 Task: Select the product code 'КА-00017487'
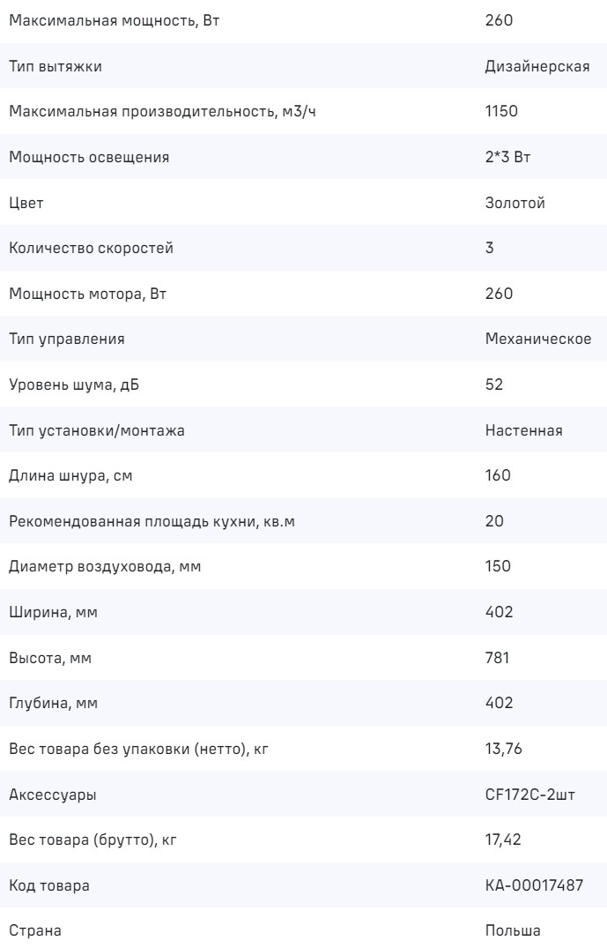[x=534, y=885]
